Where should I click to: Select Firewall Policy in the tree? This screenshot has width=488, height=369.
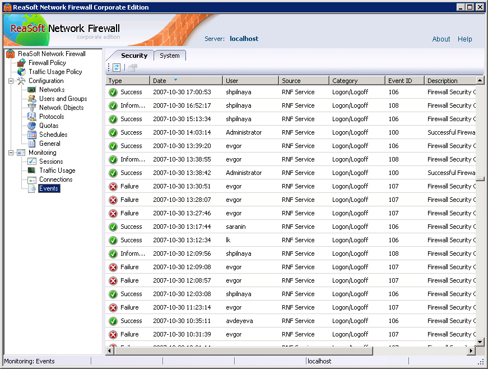[47, 63]
